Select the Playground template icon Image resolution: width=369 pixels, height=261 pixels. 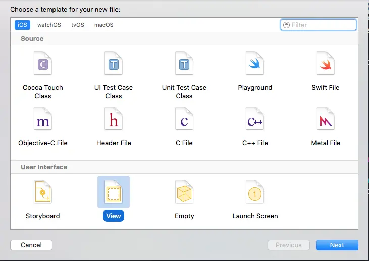tap(255, 63)
